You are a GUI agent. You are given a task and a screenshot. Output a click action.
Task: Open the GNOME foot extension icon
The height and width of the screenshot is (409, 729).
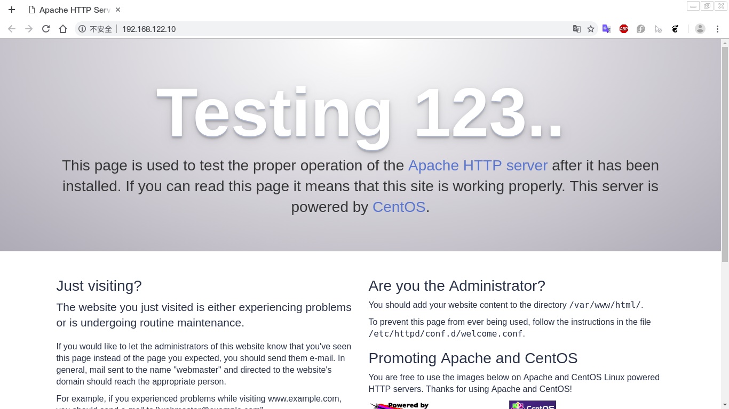pyautogui.click(x=675, y=29)
